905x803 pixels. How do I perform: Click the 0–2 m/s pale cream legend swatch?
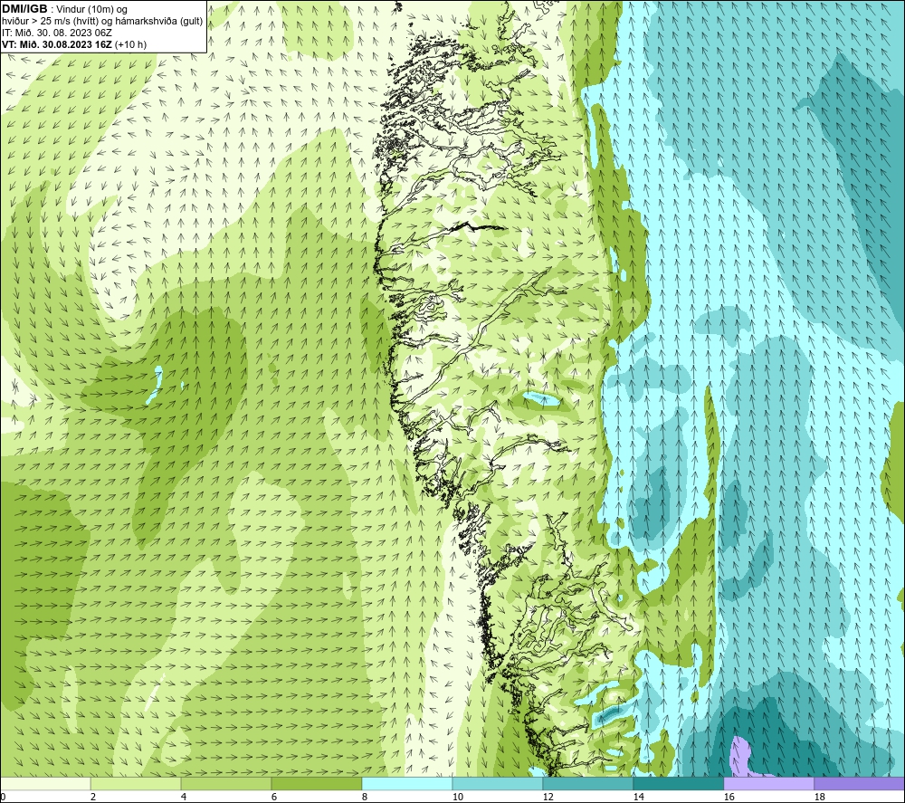click(x=45, y=783)
